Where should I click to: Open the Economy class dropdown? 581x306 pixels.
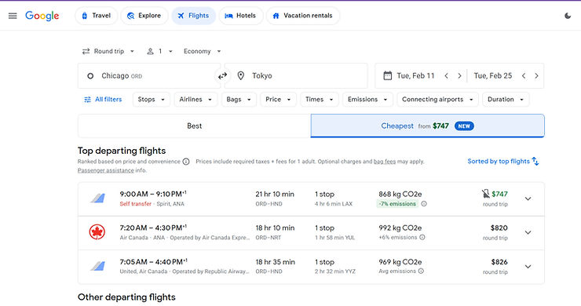click(x=203, y=51)
